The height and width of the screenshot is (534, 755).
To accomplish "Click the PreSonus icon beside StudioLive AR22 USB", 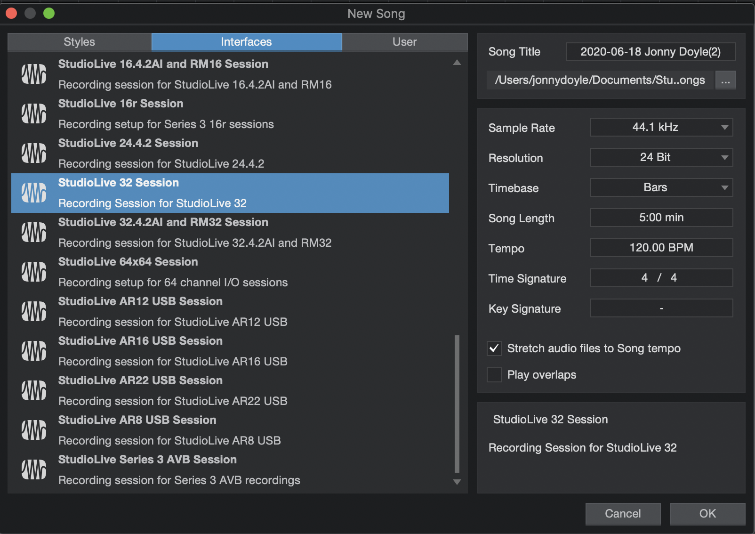I will point(34,391).
